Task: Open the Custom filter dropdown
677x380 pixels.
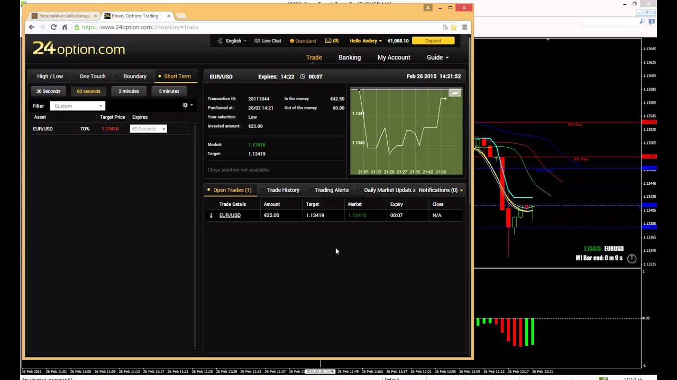Action: coord(77,106)
